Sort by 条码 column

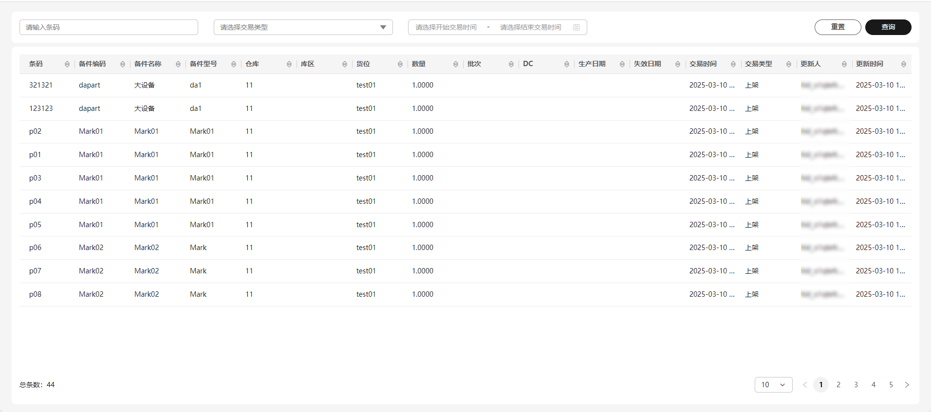pos(67,64)
